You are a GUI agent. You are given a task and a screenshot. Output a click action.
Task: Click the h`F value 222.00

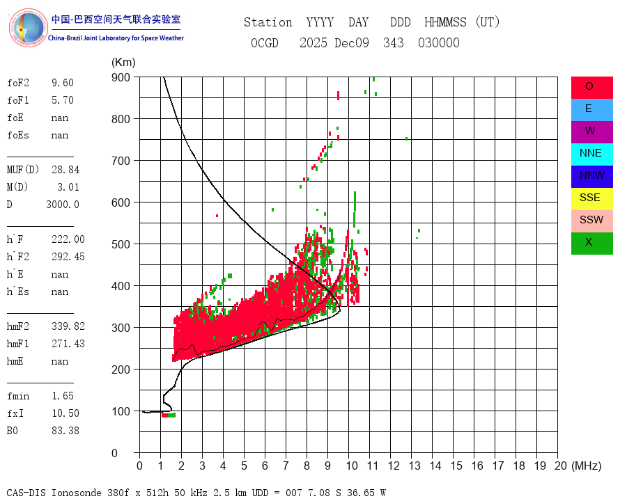pyautogui.click(x=68, y=239)
